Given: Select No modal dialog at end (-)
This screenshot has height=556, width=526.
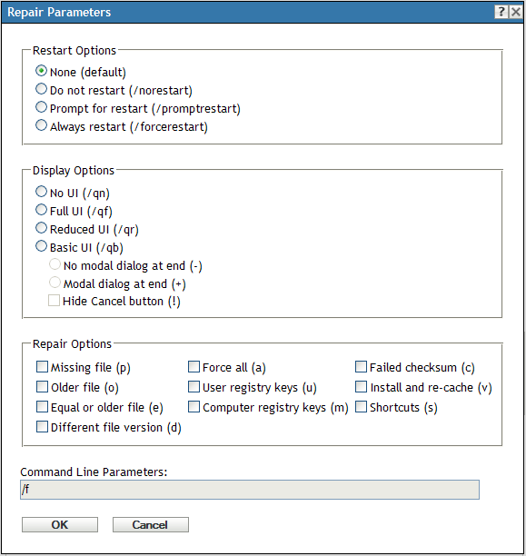Looking at the screenshot, I should click(x=55, y=264).
